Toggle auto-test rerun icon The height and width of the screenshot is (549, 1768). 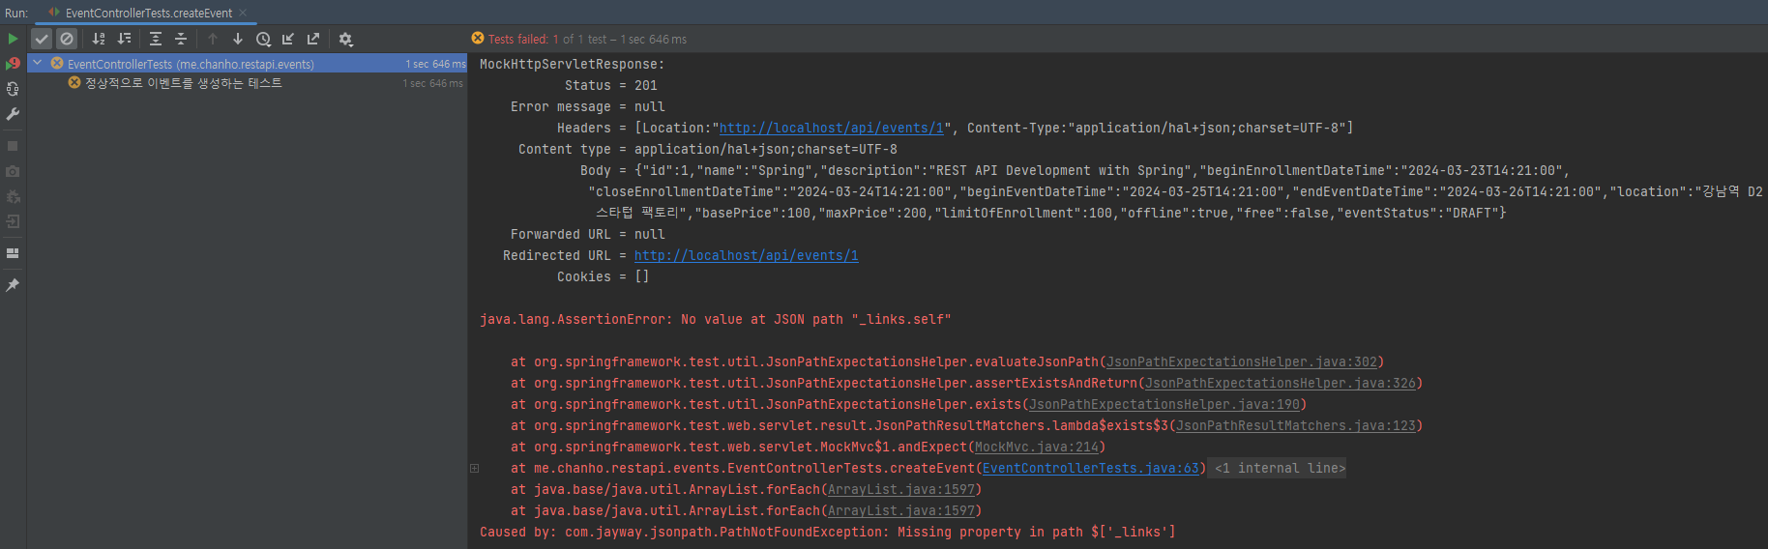[x=13, y=89]
